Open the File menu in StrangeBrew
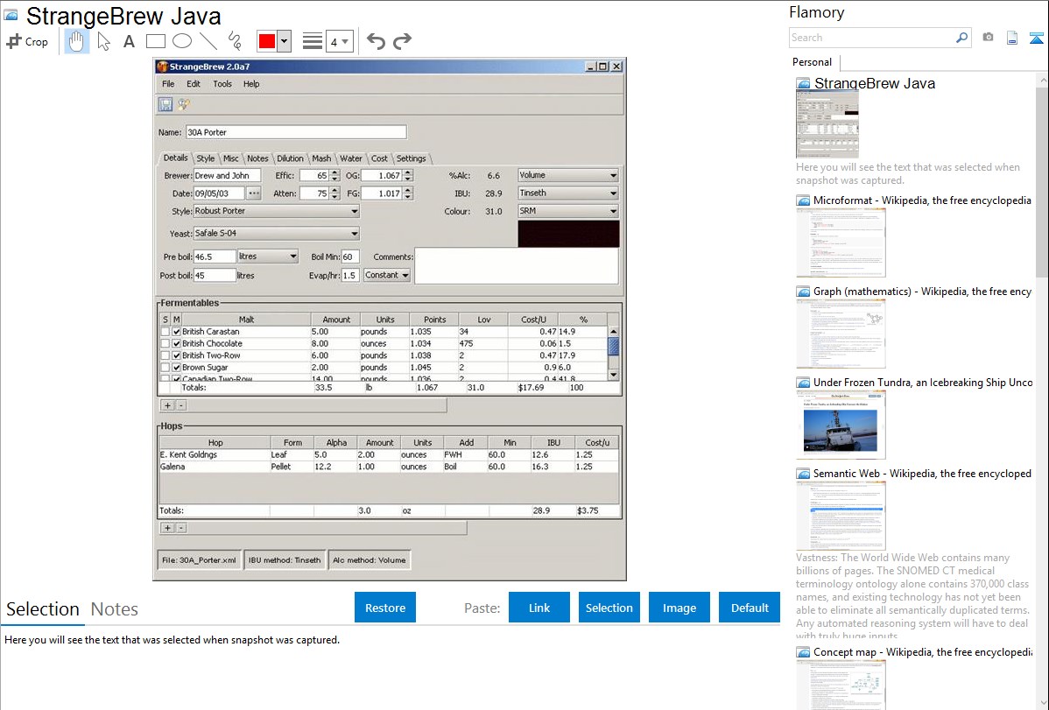 [168, 84]
